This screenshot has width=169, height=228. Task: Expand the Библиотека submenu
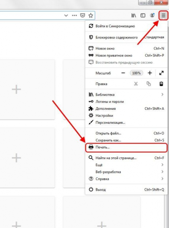126,95
